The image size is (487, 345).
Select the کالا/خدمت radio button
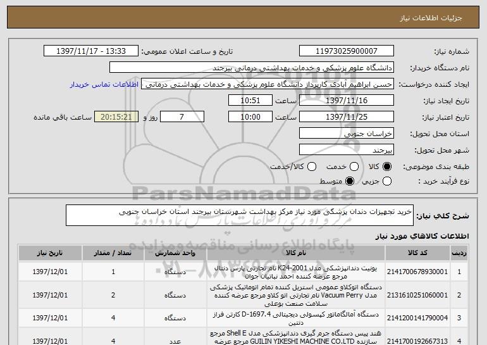(x=312, y=167)
